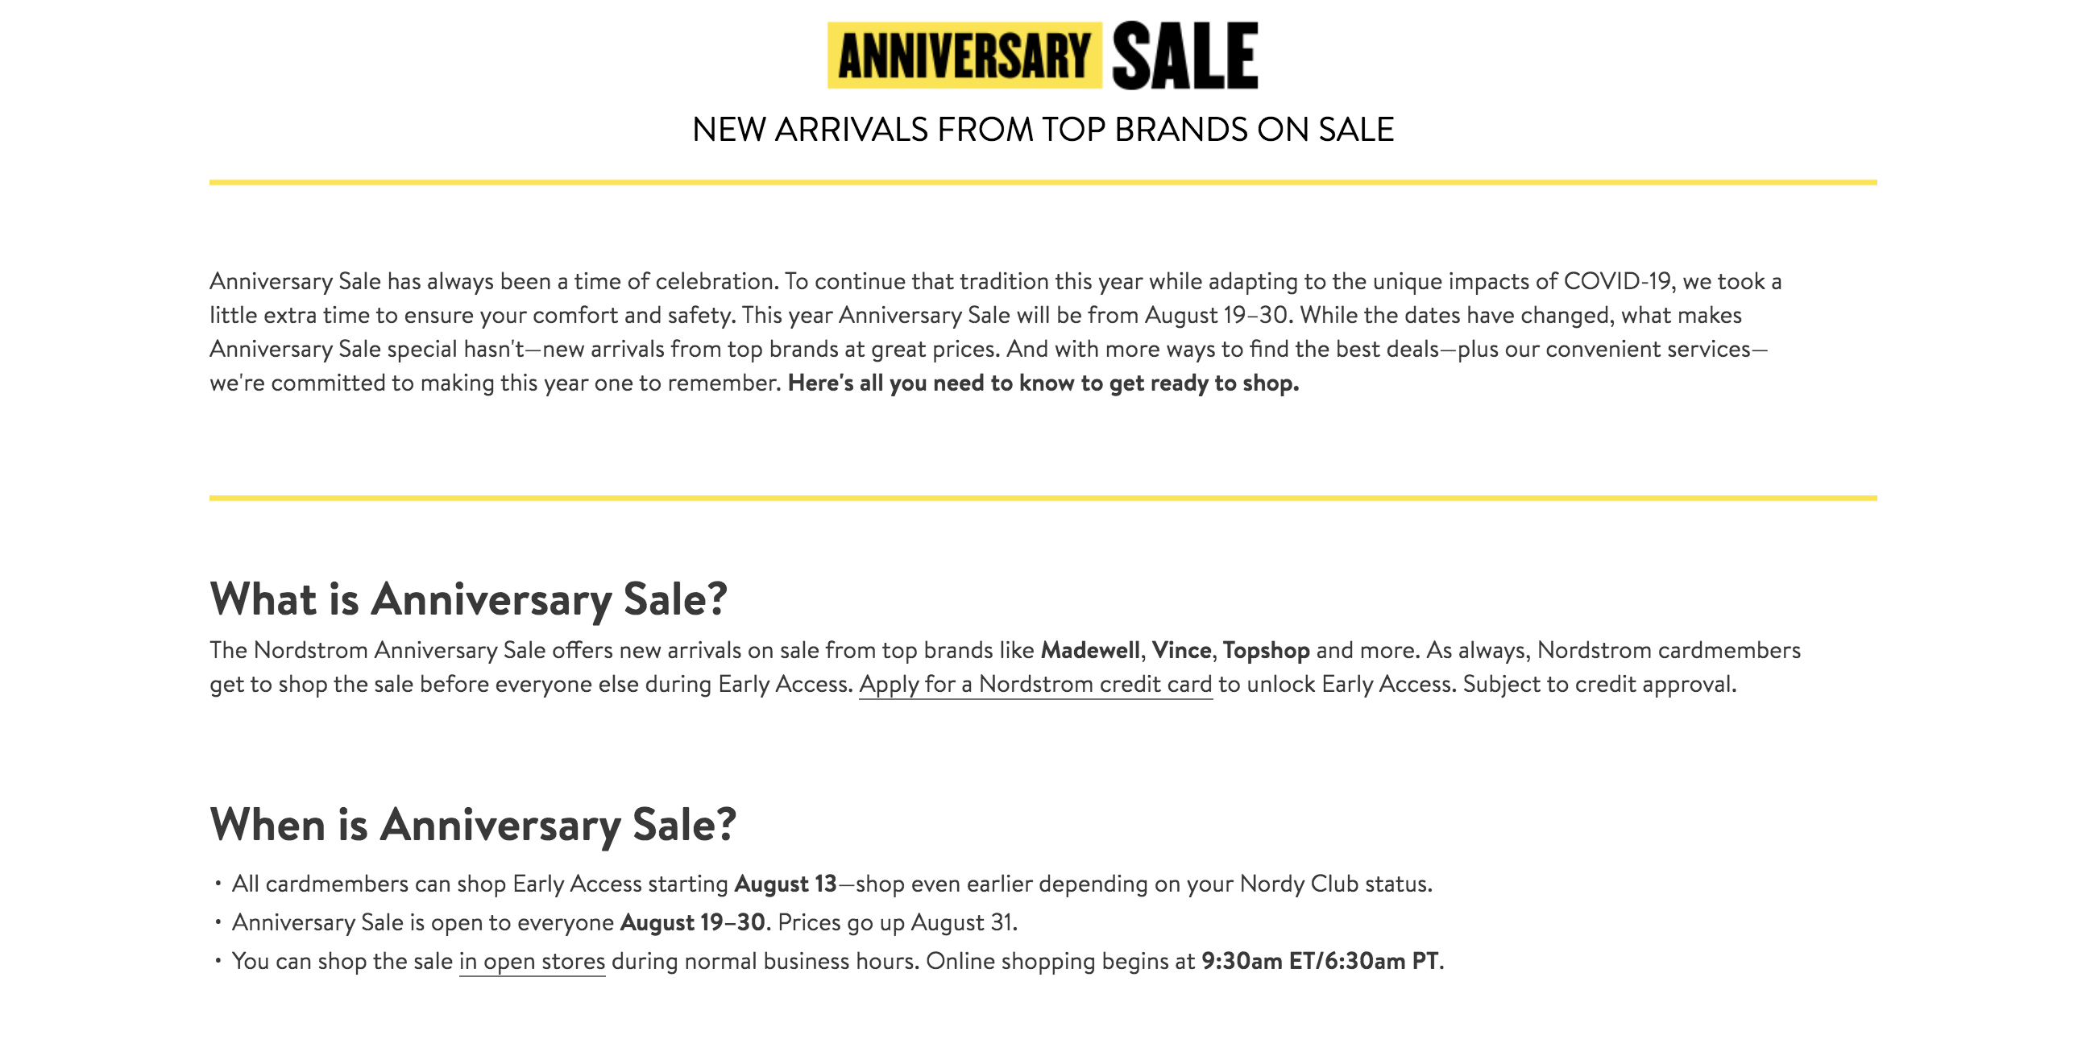Click the bold Madewell brand name
2082x1056 pixels.
point(1090,650)
